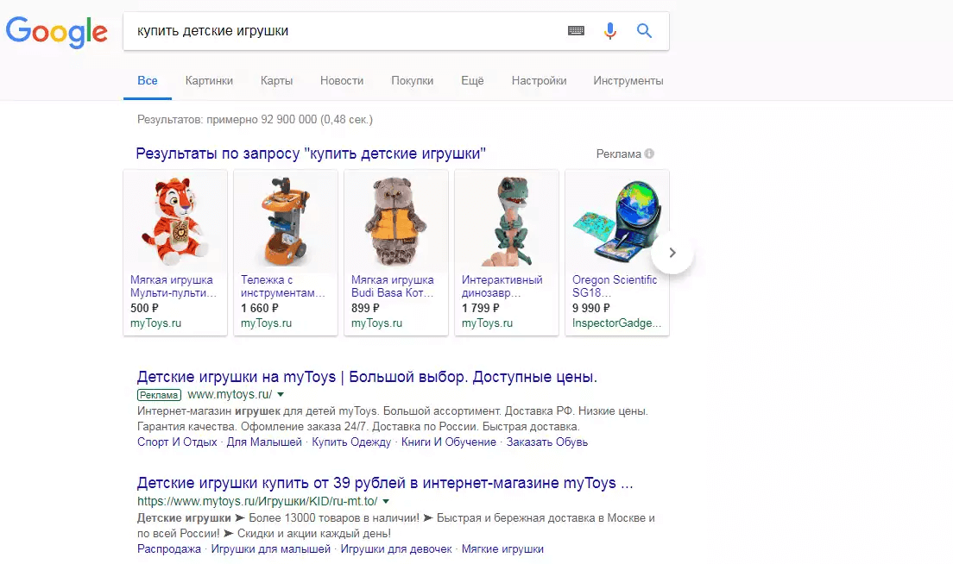Screen dimensions: 953x564
Task: Open the on-screen keyboard icon
Action: (x=576, y=31)
